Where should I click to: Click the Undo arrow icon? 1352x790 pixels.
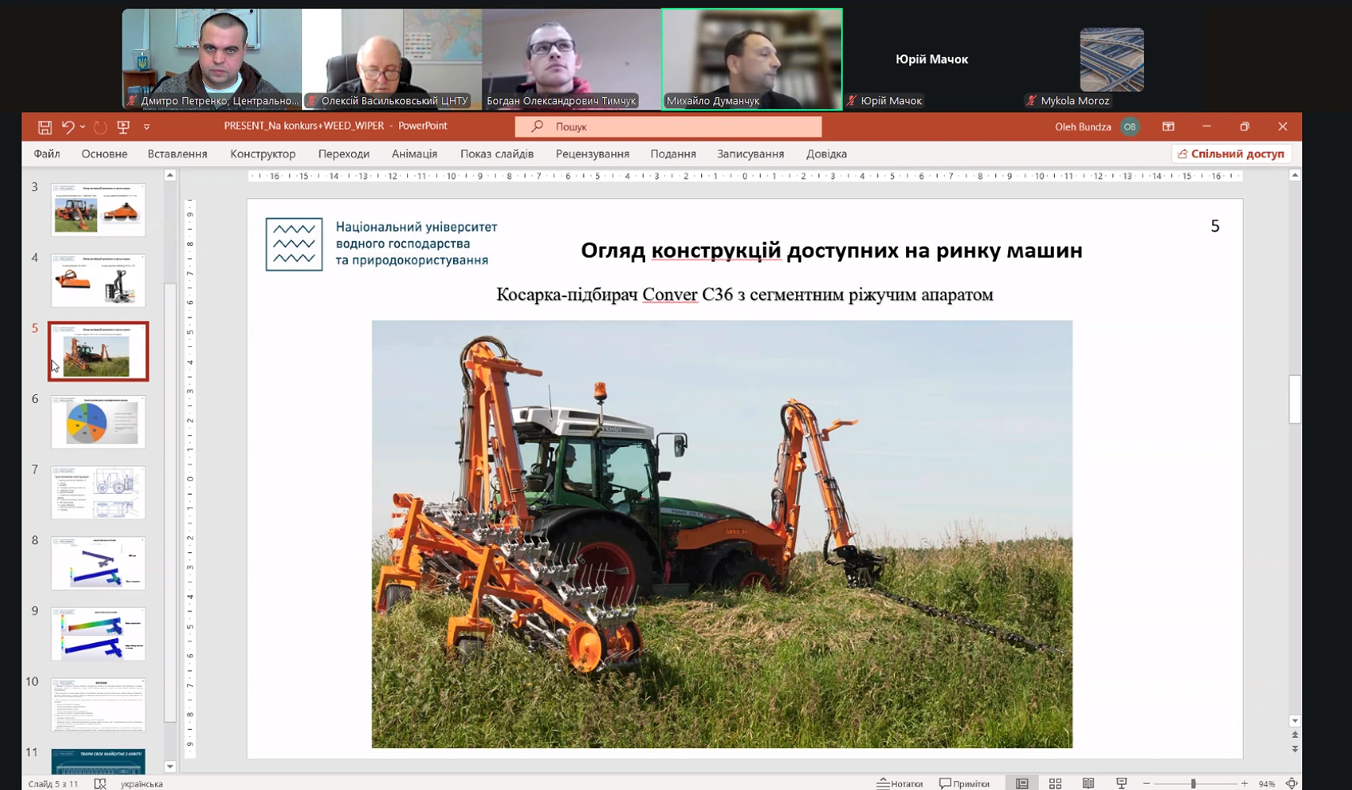68,127
